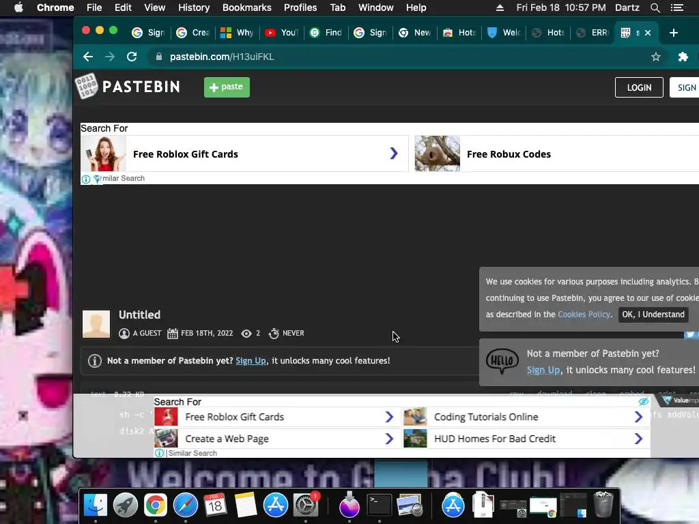Open Terminal from the dock
699x524 pixels.
point(379,506)
